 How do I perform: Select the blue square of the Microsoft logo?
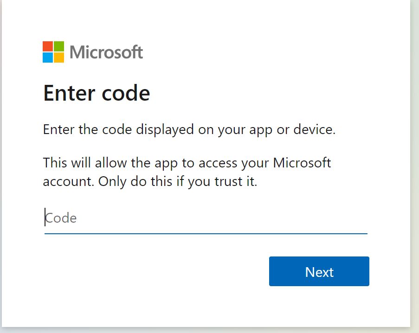tap(48, 58)
